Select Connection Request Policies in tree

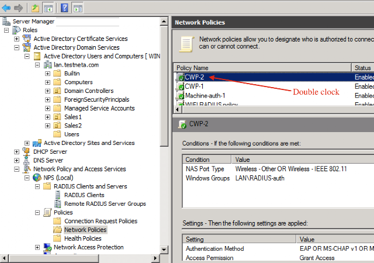pyautogui.click(x=101, y=221)
